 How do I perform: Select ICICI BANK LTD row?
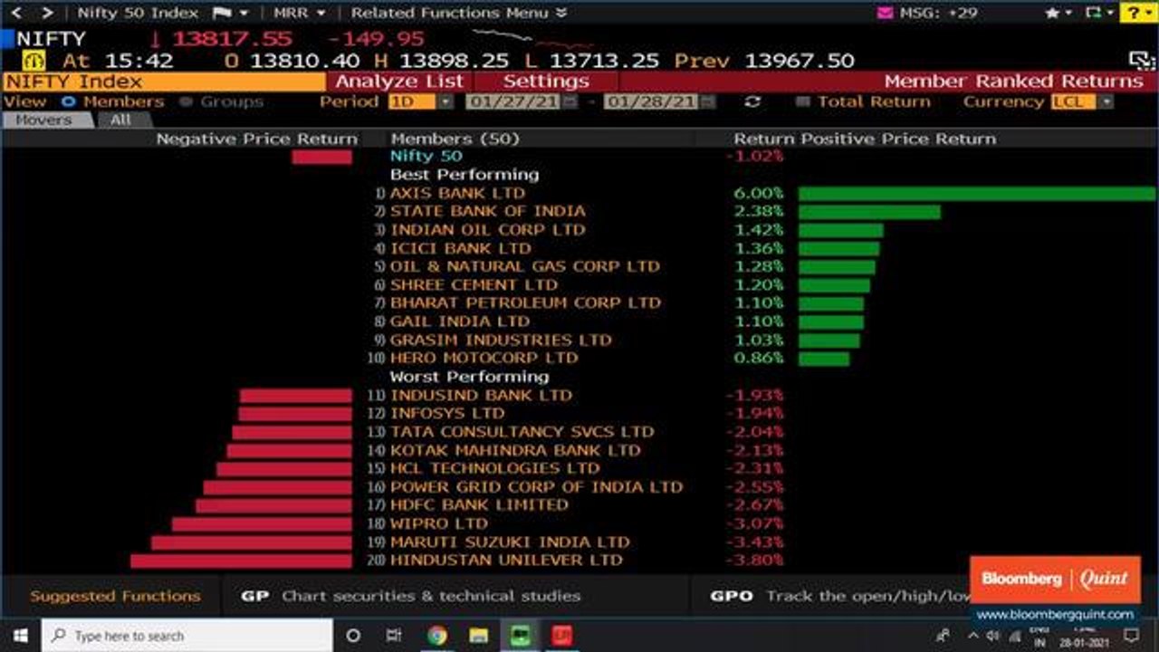click(460, 248)
